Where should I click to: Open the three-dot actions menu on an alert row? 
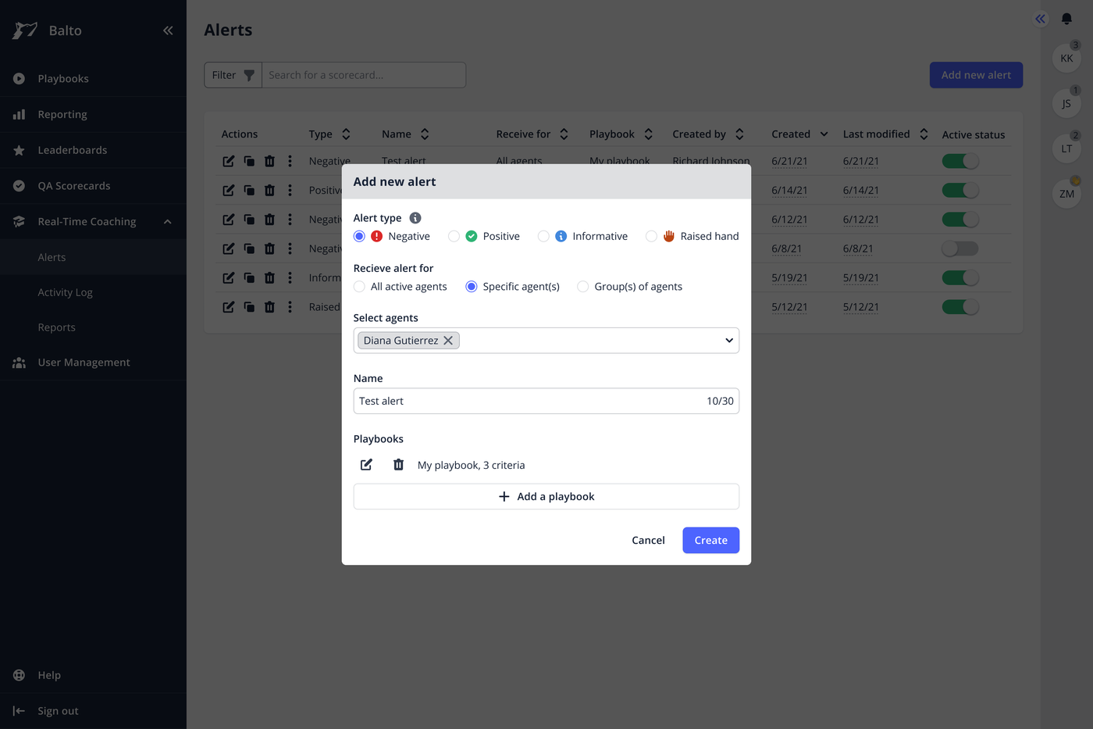pos(290,161)
